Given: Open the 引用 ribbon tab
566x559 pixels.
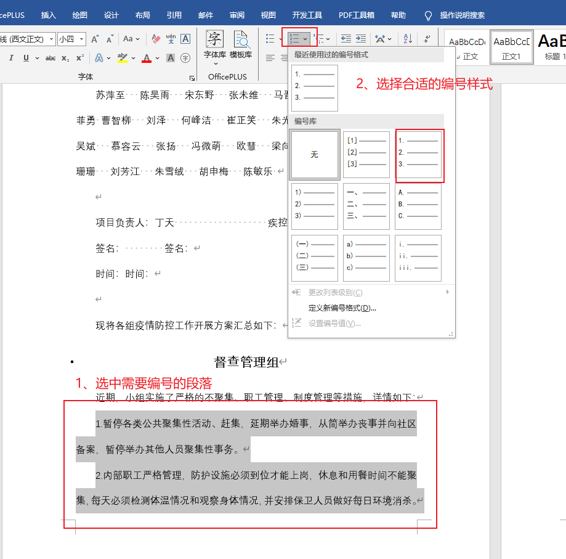Looking at the screenshot, I should (x=174, y=15).
